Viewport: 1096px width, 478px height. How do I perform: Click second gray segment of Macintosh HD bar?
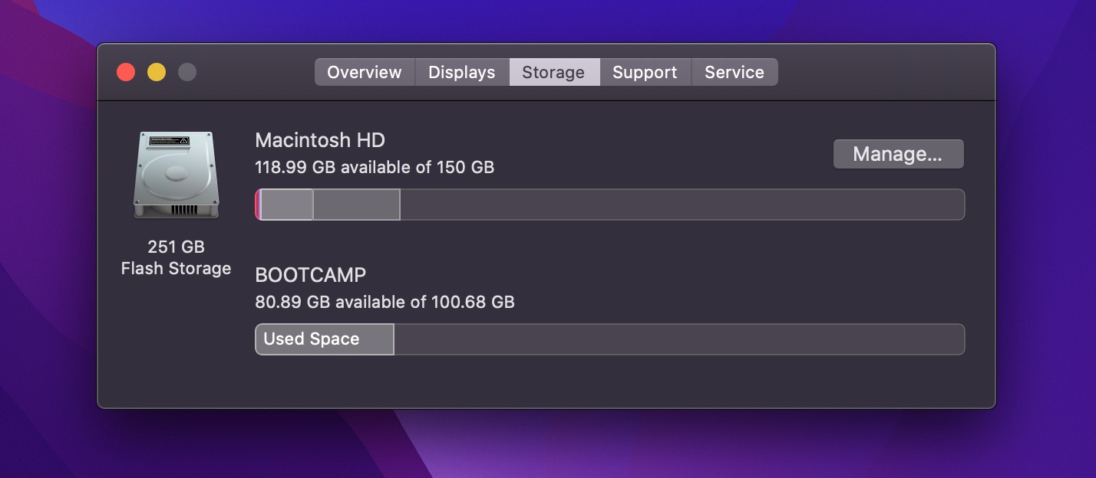tap(356, 205)
